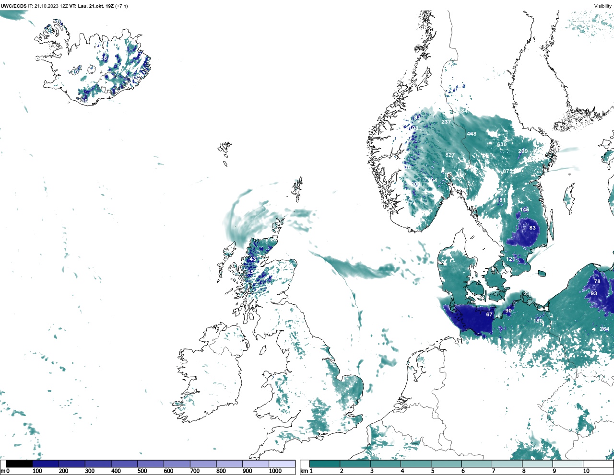
Task: Pick the 2–3 km teal legend swatch
Action: coord(355,463)
